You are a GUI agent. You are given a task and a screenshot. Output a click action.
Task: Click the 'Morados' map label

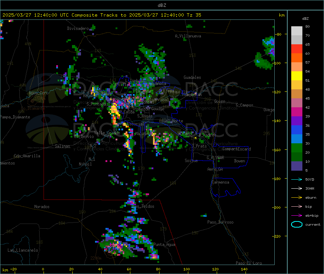(x=42, y=207)
